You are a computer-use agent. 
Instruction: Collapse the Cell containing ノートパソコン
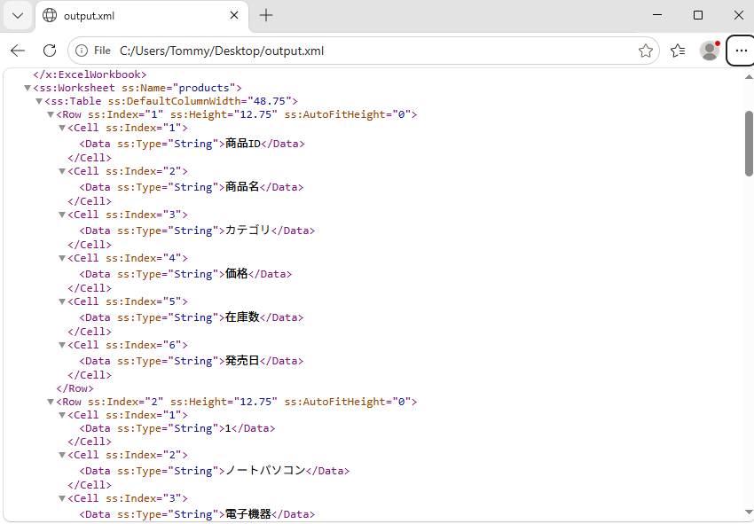(x=62, y=455)
